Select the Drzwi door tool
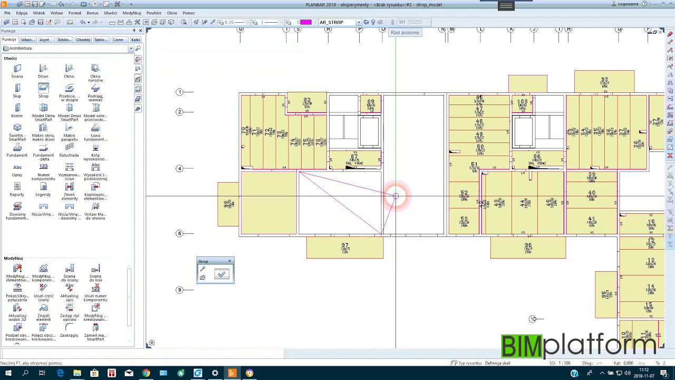 [43, 71]
